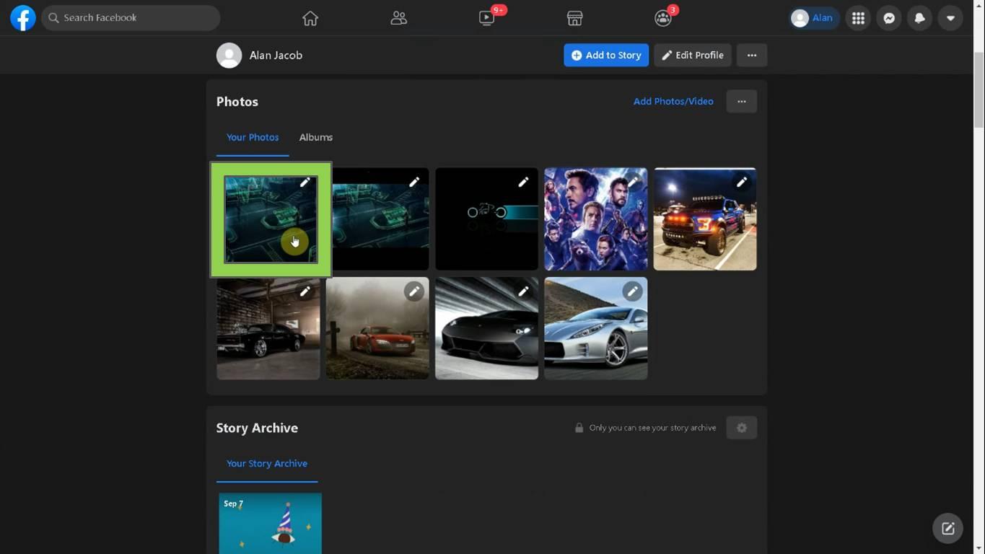Image resolution: width=985 pixels, height=554 pixels.
Task: Expand the account dropdown arrow
Action: pyautogui.click(x=950, y=18)
